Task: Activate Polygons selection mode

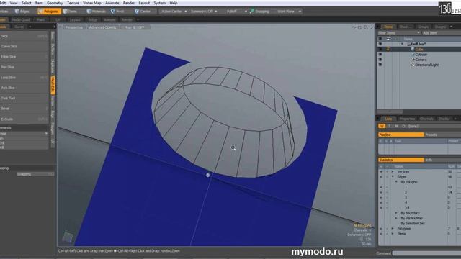Action: click(49, 12)
